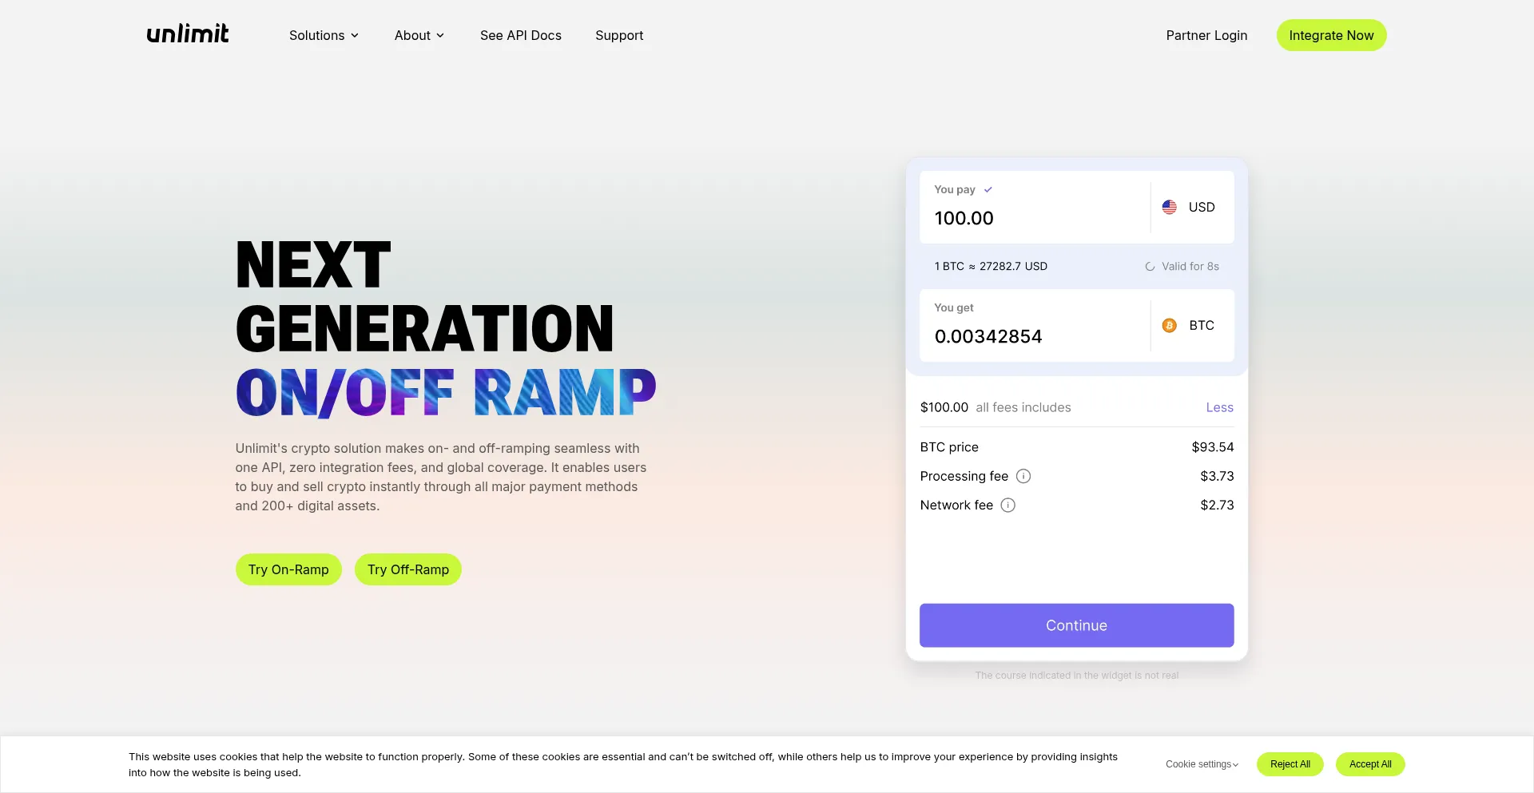The image size is (1534, 793).
Task: Go to Support in navigation
Action: coord(619,35)
